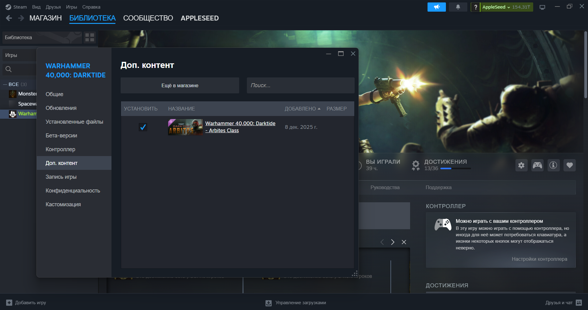This screenshot has width=588, height=310.
Task: Open the Игры menu in menu bar
Action: click(72, 7)
